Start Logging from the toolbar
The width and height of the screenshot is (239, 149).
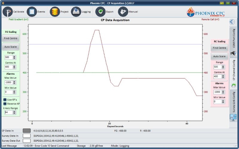(x=81, y=12)
